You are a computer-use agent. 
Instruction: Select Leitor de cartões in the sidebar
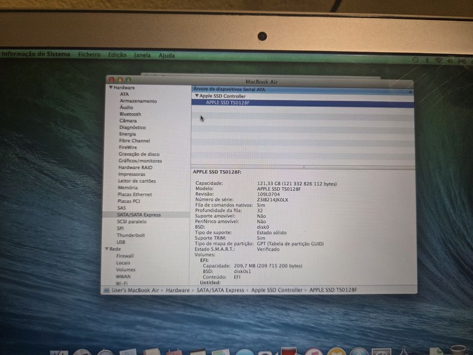[x=137, y=181]
